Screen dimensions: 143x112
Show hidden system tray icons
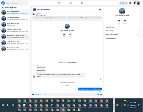pyautogui.click(x=122, y=105)
